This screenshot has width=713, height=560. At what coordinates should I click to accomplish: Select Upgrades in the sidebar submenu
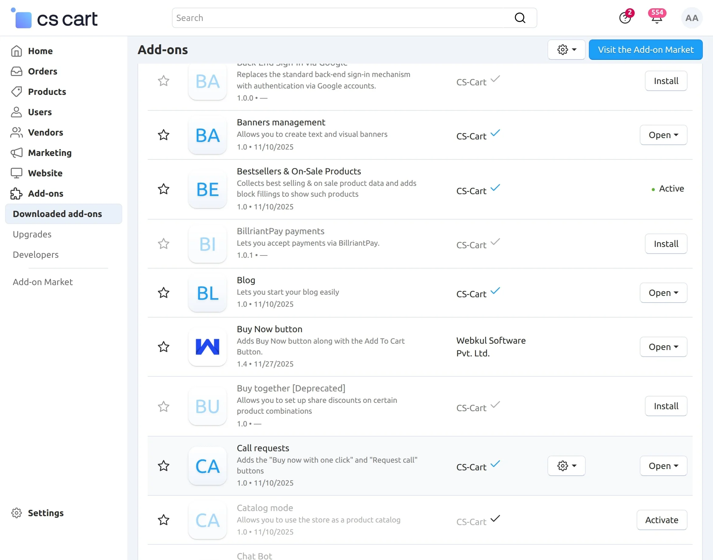(32, 234)
